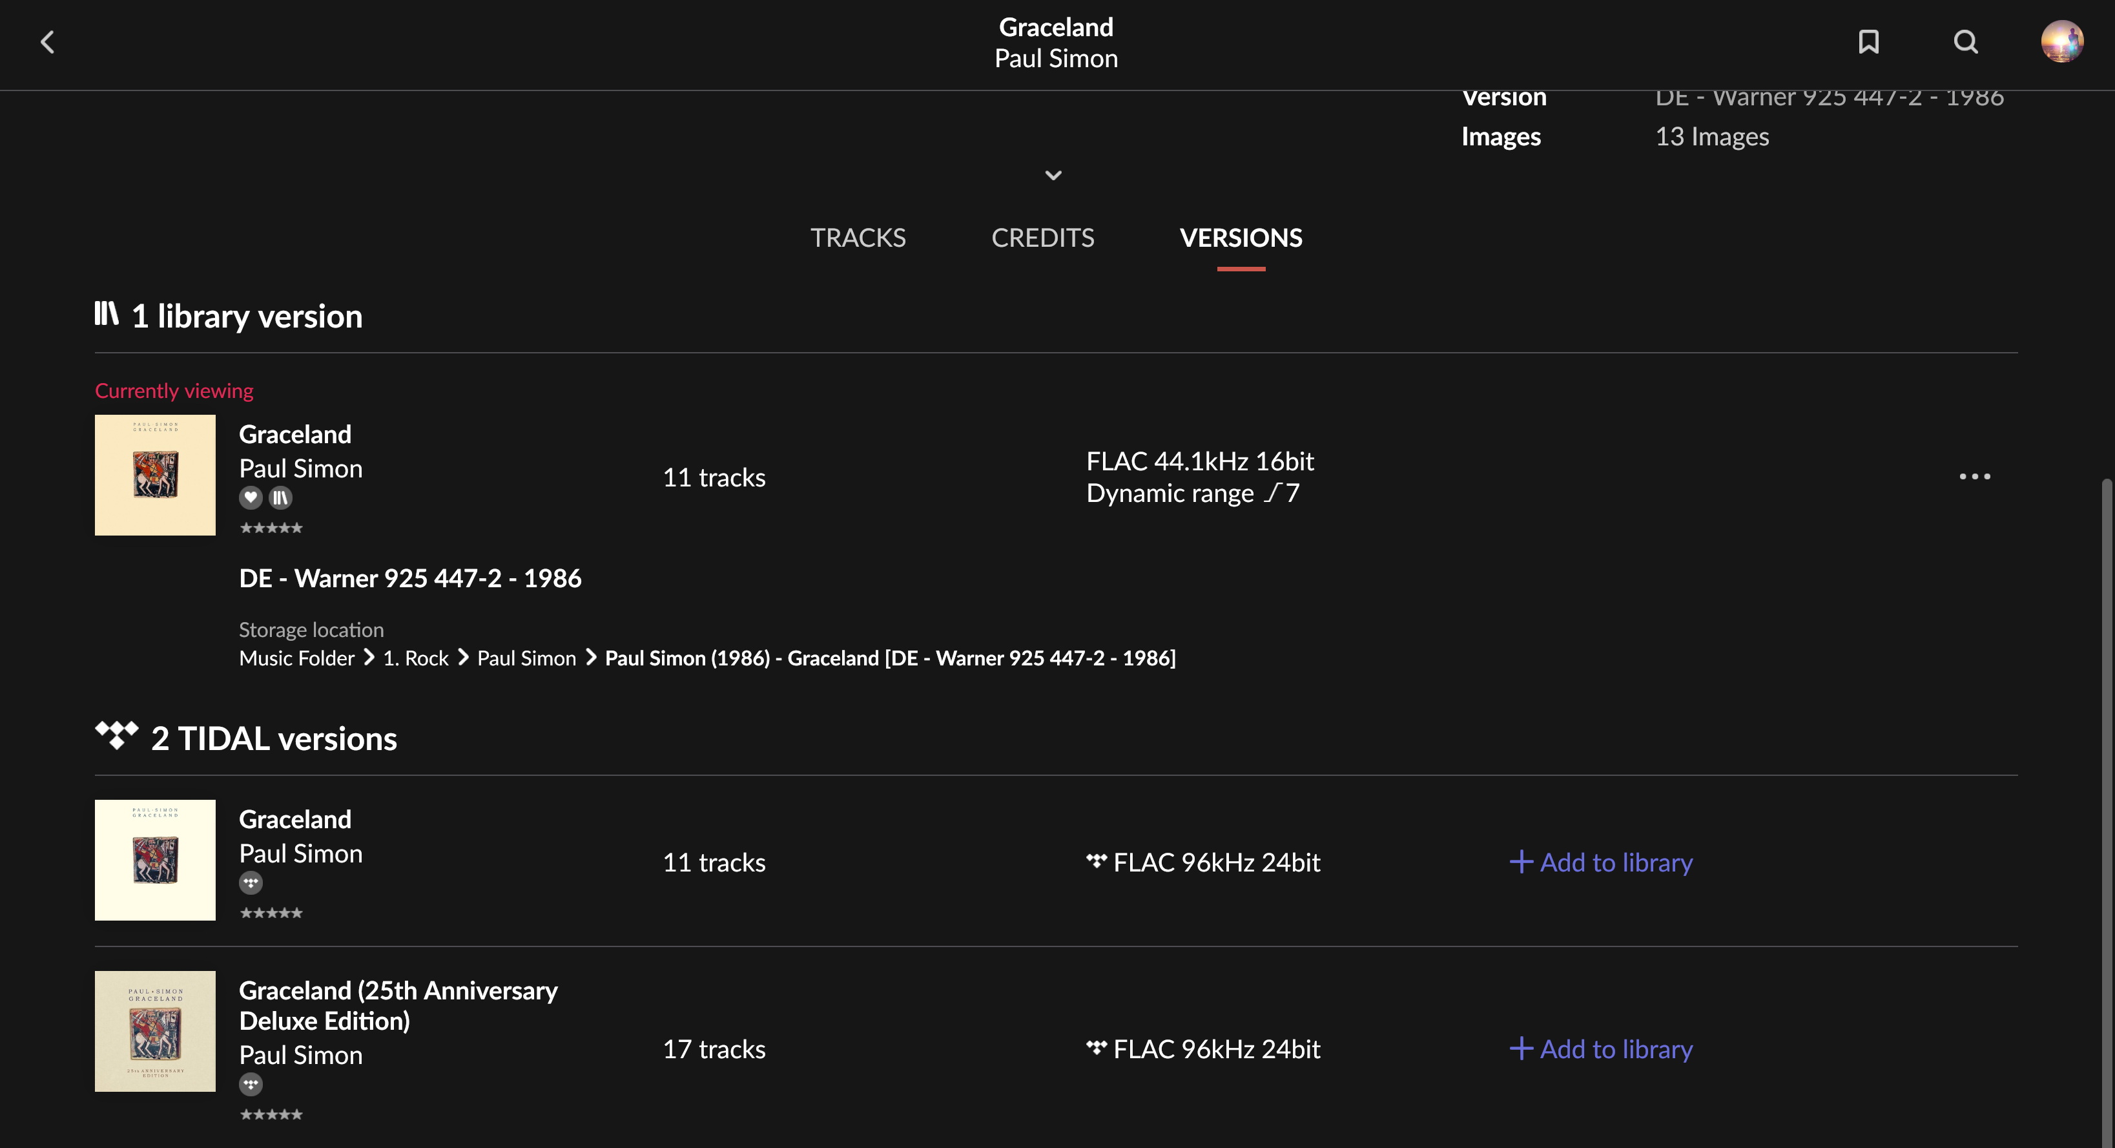Viewport: 2115px width, 1148px height.
Task: Open '1. Rock' folder in storage path
Action: (415, 658)
